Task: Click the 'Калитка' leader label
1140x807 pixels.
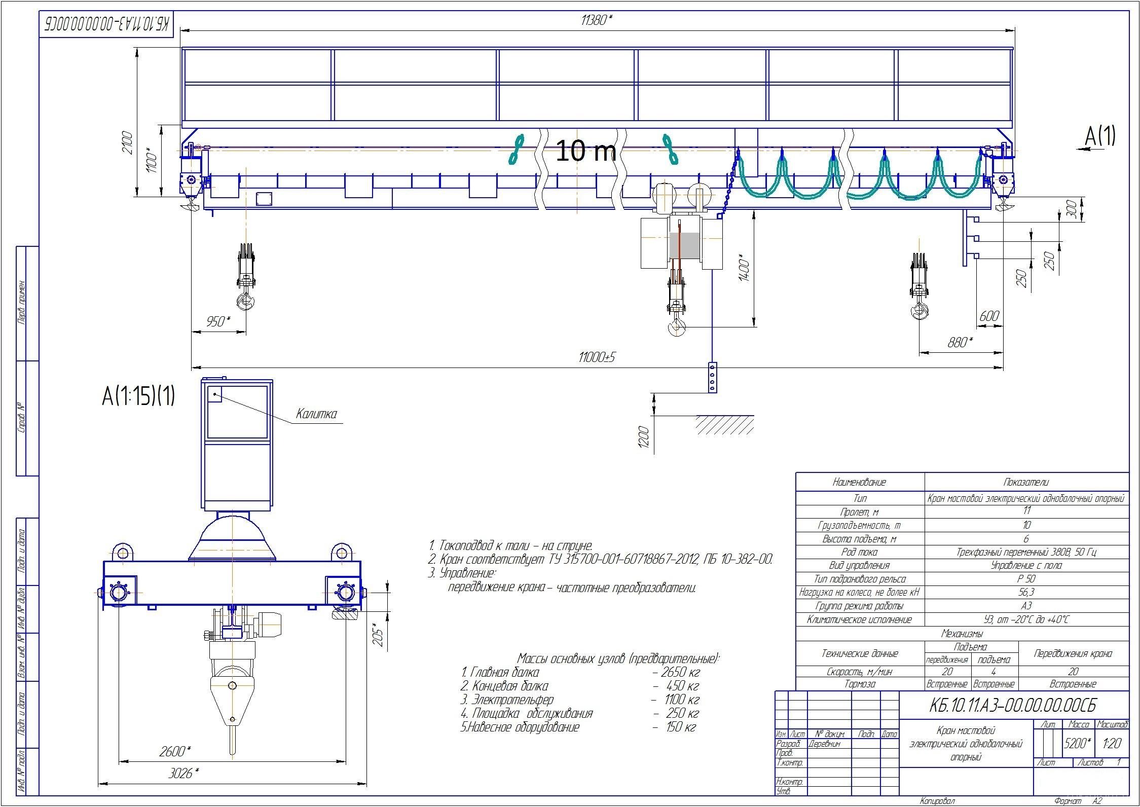Action: 316,414
